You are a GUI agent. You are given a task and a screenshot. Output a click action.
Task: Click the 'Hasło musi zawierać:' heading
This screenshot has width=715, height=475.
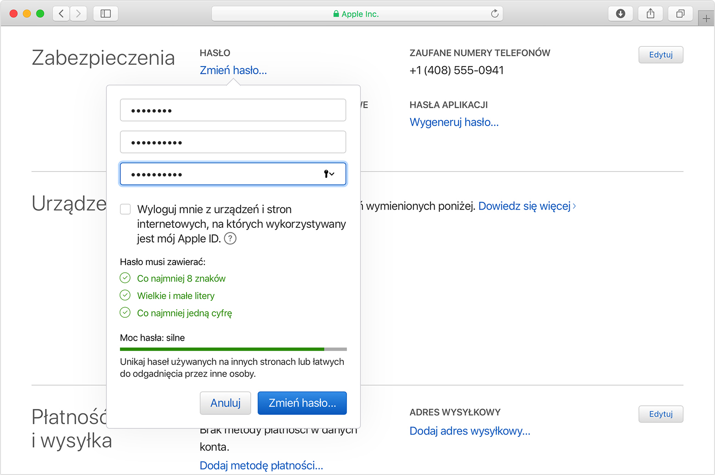163,262
